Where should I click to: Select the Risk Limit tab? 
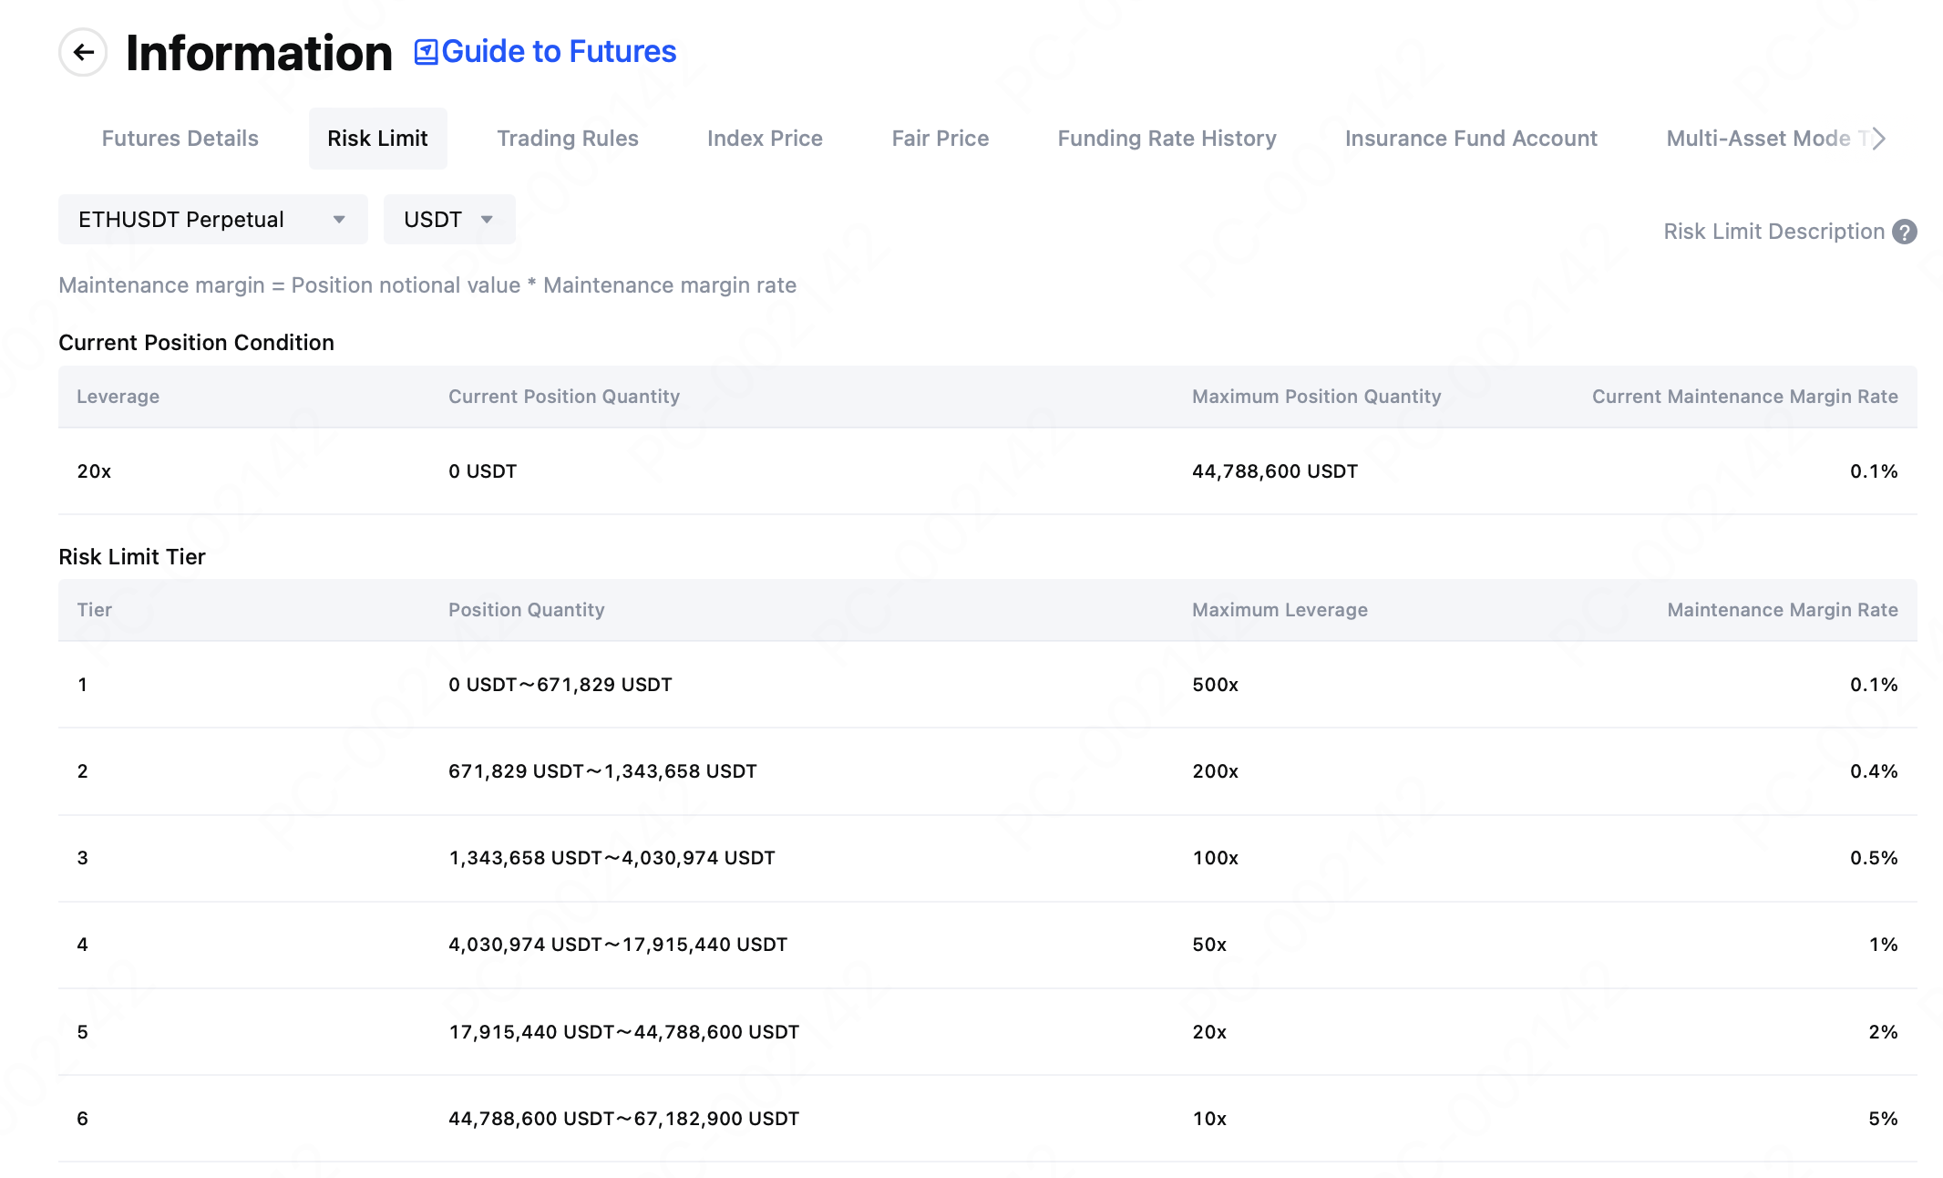pyautogui.click(x=377, y=139)
